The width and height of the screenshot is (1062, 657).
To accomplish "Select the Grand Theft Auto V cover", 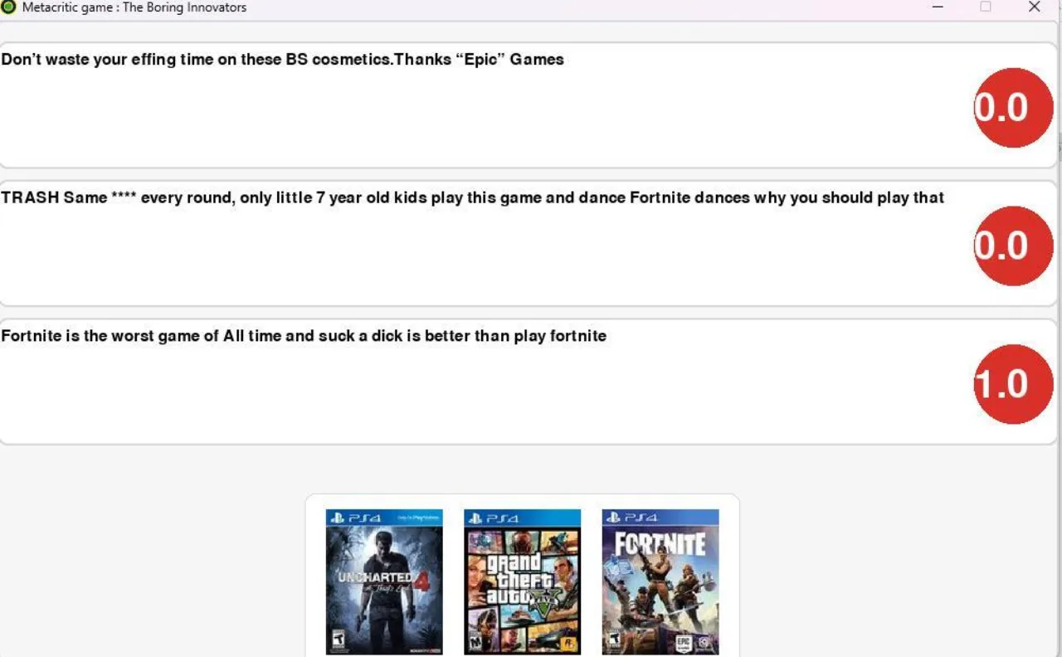I will point(522,582).
